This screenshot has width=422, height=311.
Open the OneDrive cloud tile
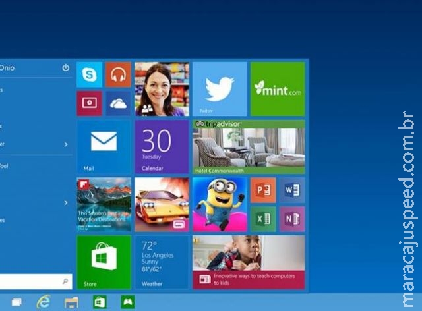tap(118, 103)
